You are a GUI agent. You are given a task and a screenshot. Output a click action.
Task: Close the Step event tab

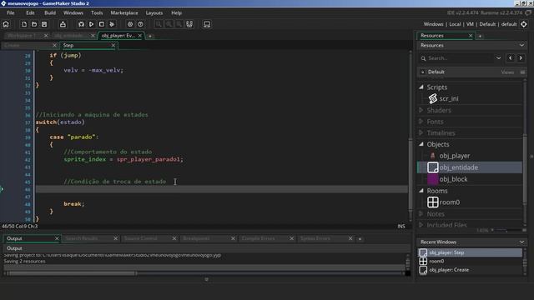click(113, 45)
